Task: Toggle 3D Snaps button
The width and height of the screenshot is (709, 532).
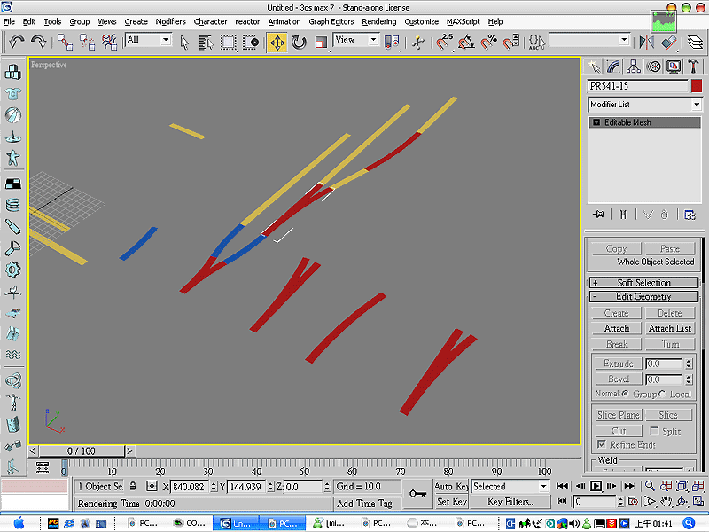Action: coord(444,42)
